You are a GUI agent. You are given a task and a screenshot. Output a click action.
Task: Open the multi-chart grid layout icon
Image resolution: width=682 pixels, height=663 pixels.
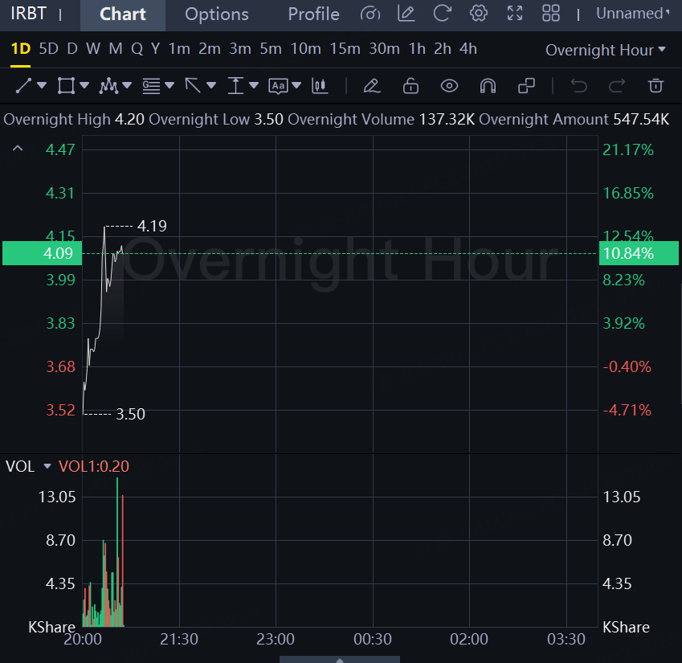coord(551,14)
